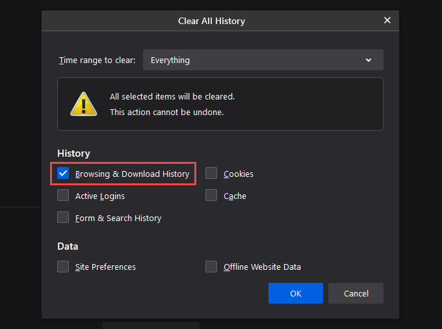This screenshot has width=442, height=329.
Task: Click the Data section heading
Action: pyautogui.click(x=68, y=246)
